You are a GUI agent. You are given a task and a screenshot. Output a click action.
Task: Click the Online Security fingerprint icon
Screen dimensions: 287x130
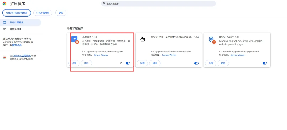coord(212,40)
